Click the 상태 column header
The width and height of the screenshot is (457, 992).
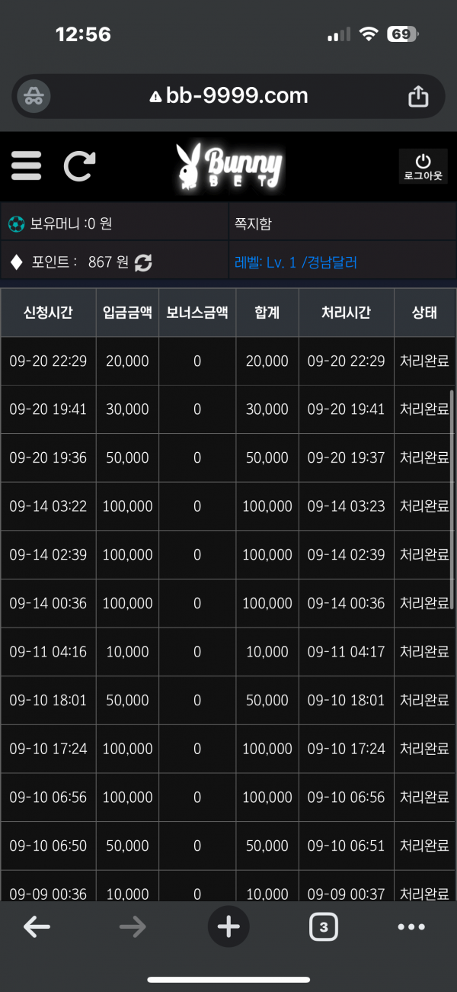point(424,313)
